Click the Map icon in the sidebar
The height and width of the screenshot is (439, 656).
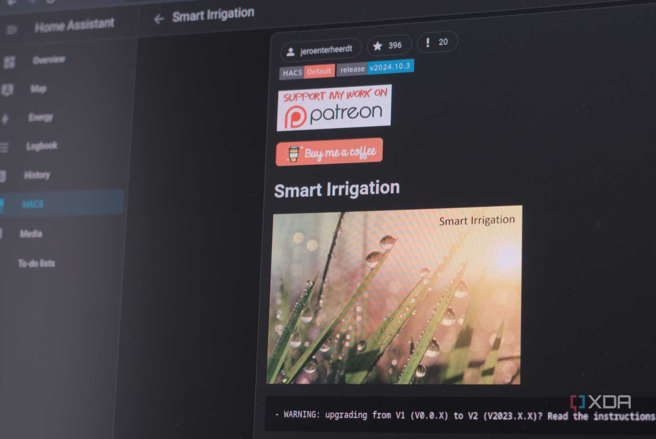click(x=7, y=89)
